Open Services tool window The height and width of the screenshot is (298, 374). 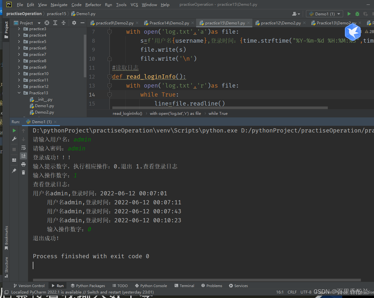[238, 285]
